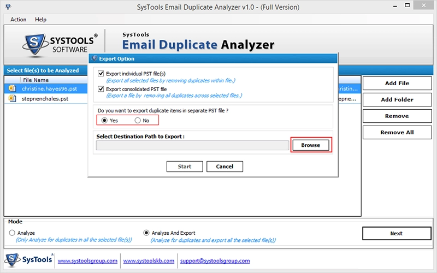This screenshot has height=273, width=437.
Task: Toggle Export consolidated PST file checkbox
Action: click(x=101, y=89)
